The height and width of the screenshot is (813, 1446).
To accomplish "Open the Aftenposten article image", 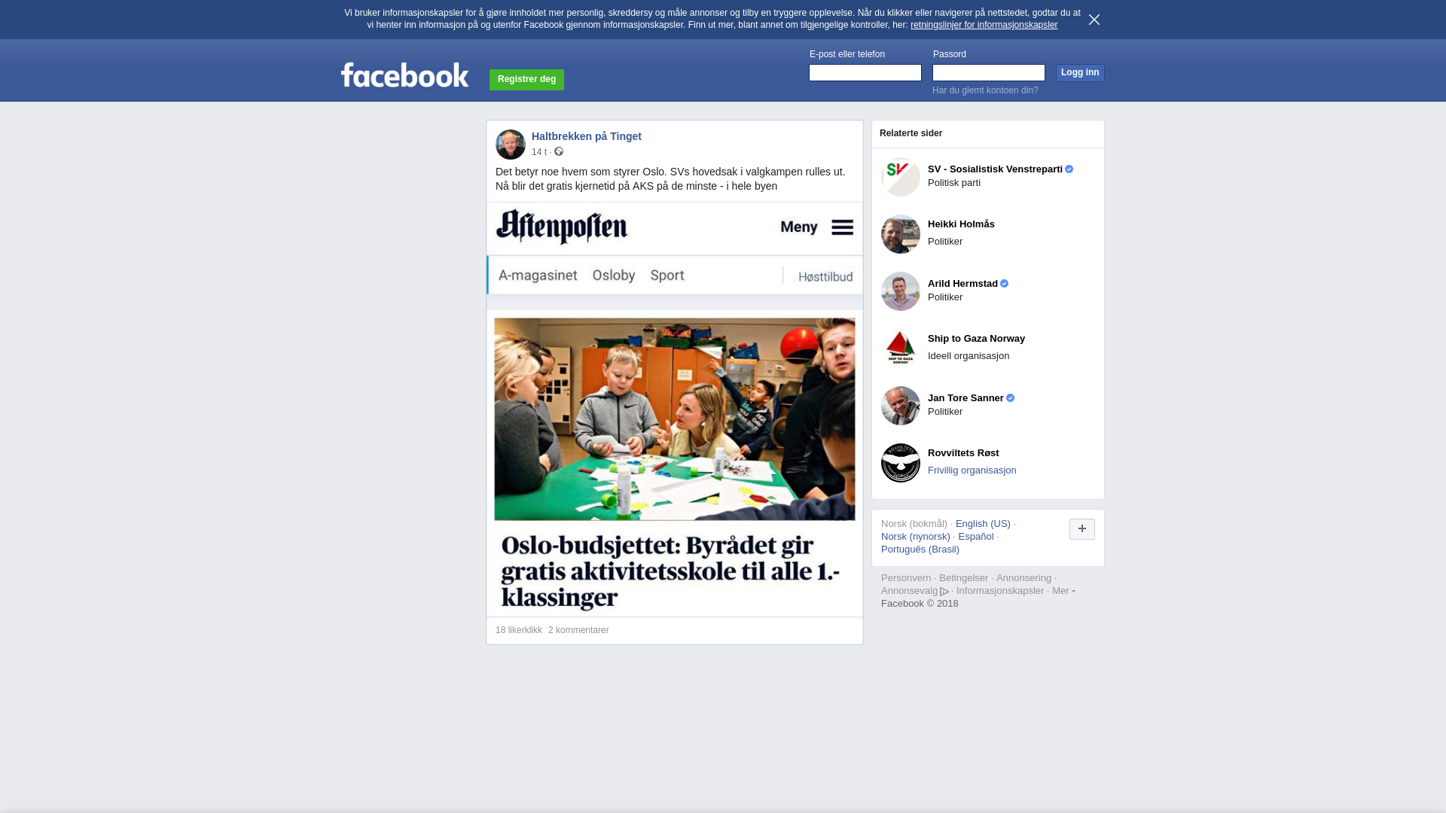I will click(675, 410).
